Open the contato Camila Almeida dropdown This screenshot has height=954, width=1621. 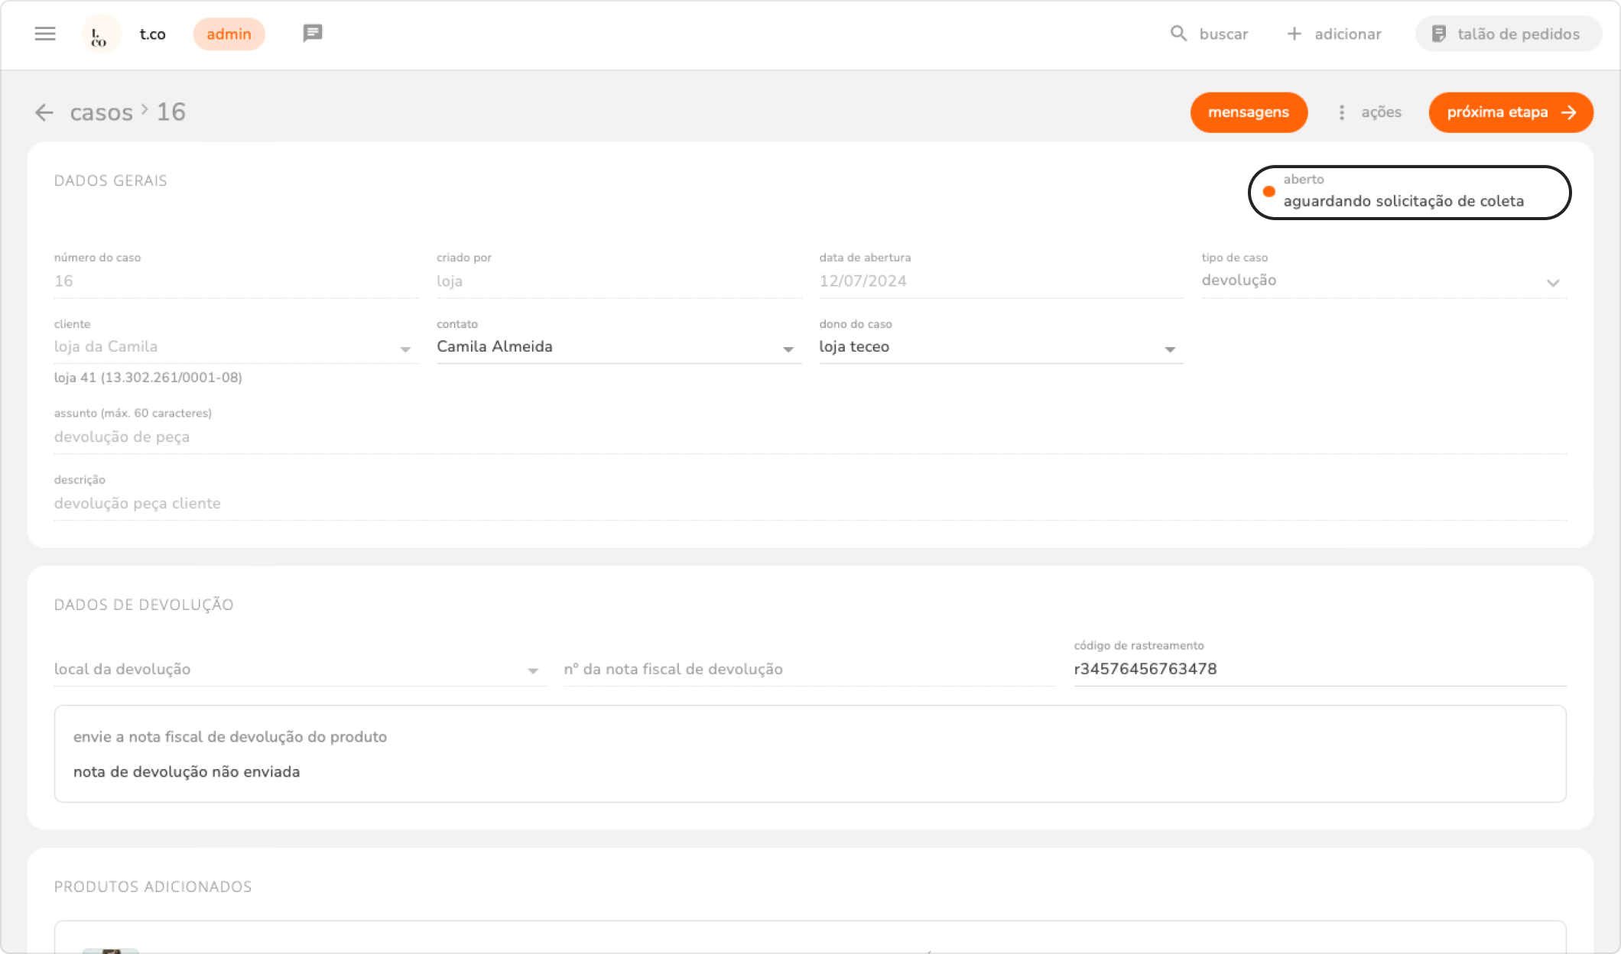pyautogui.click(x=788, y=349)
